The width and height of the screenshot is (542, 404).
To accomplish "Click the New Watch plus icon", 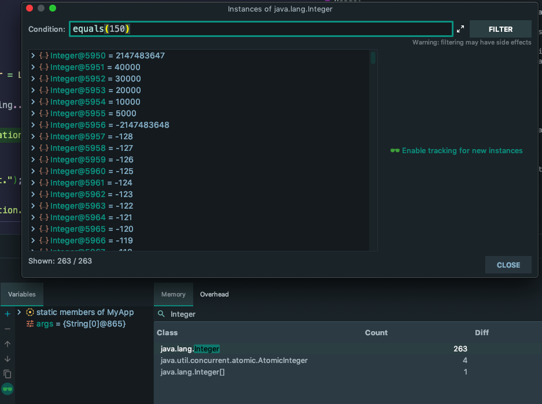I will tap(8, 314).
